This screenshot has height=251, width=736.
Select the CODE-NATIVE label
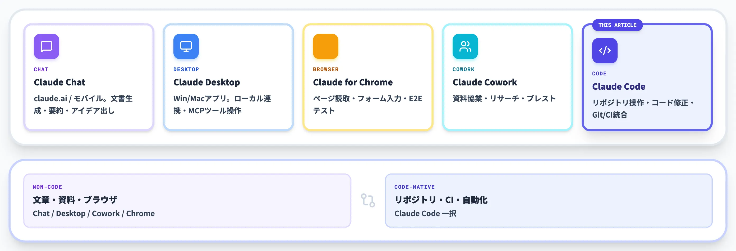pyautogui.click(x=415, y=187)
